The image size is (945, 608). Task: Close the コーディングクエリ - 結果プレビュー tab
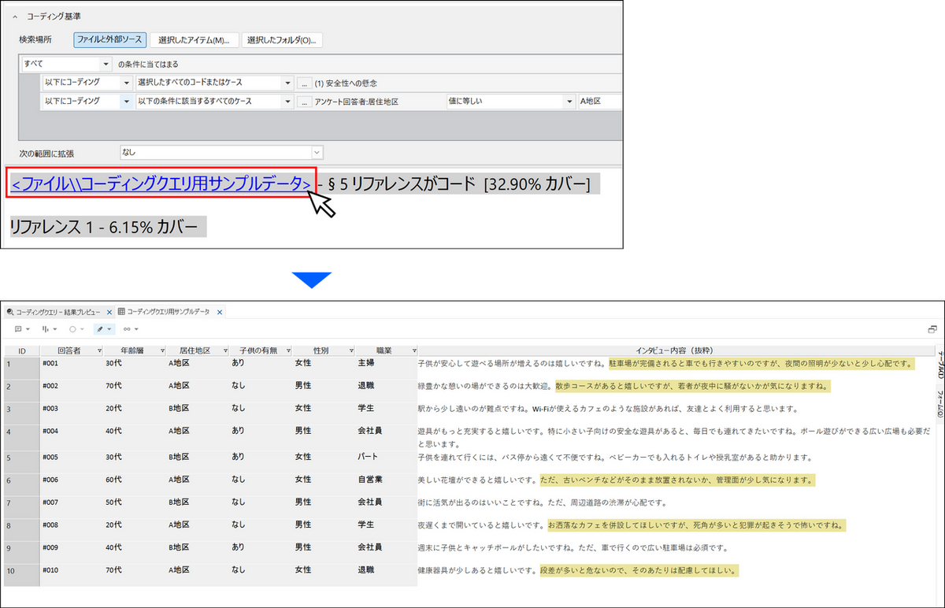tap(110, 312)
